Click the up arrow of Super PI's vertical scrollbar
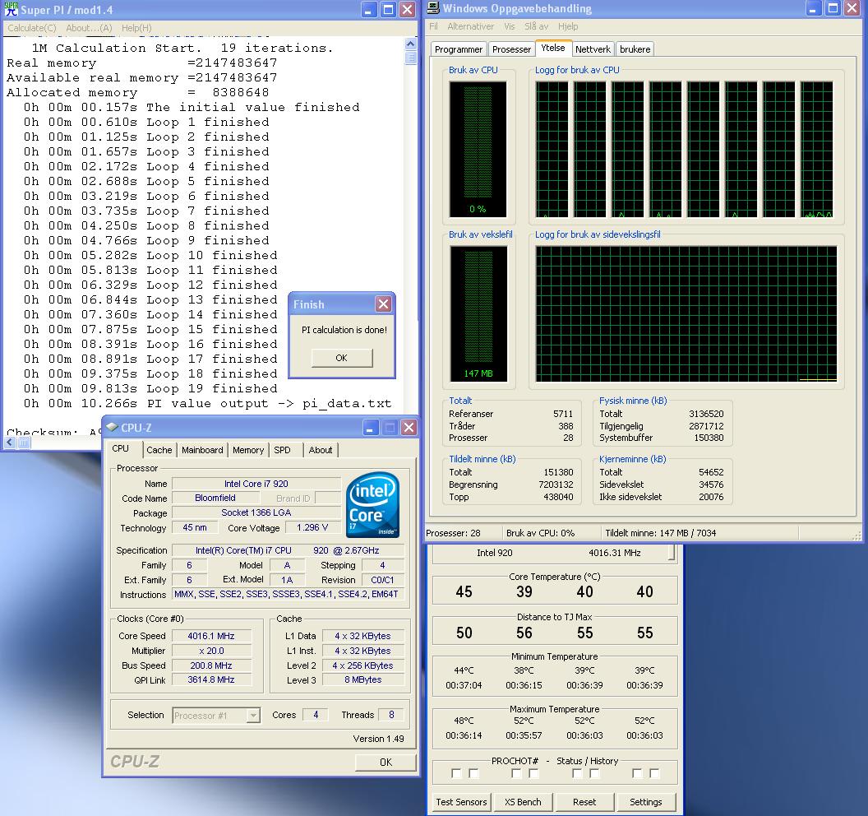The height and width of the screenshot is (816, 868). (x=410, y=44)
